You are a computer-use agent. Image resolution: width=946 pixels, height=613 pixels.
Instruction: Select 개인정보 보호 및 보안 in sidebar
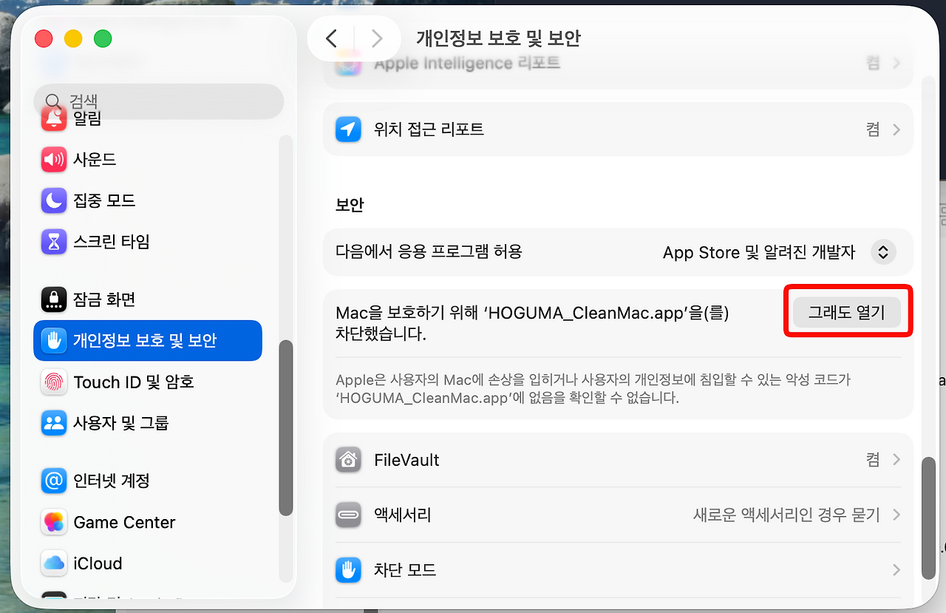(148, 340)
